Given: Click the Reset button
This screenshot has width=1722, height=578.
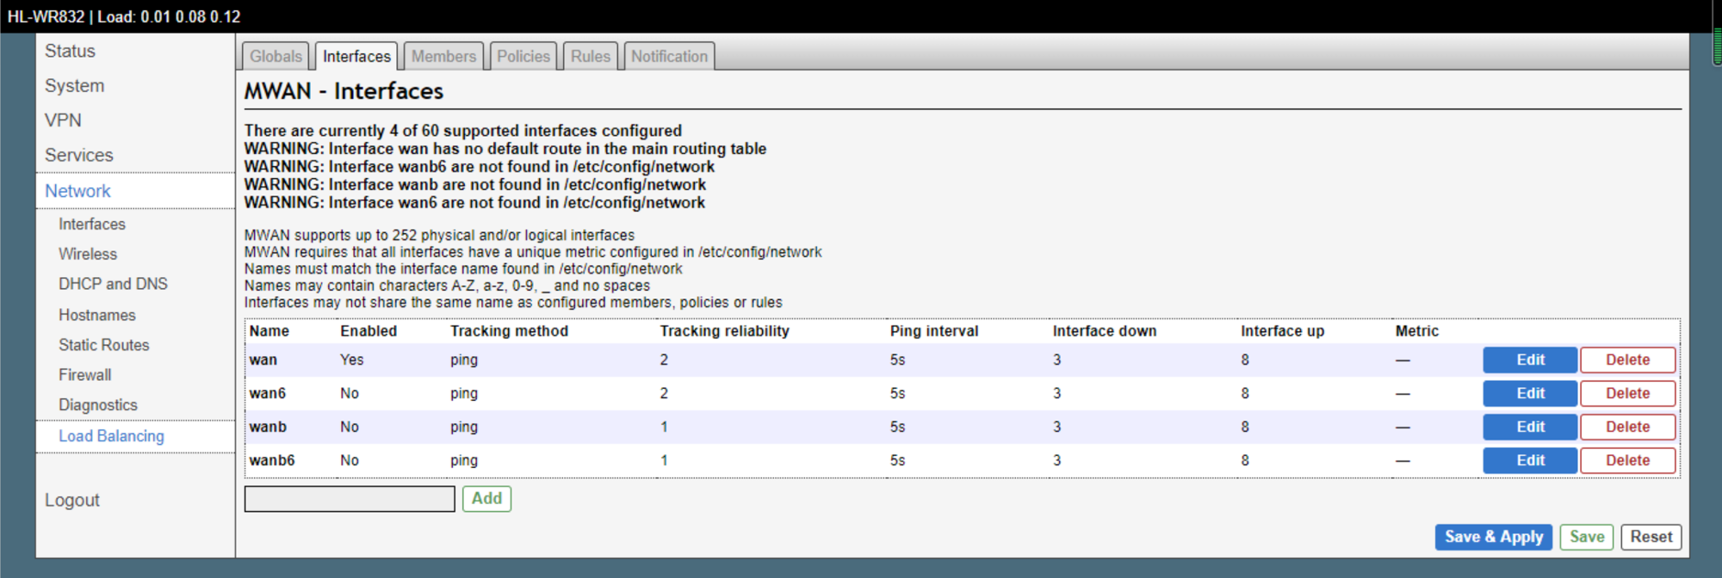Looking at the screenshot, I should tap(1651, 537).
